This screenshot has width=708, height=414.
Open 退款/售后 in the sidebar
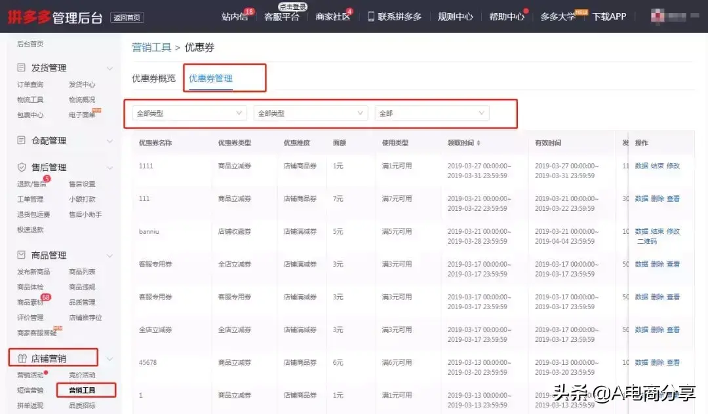point(31,184)
